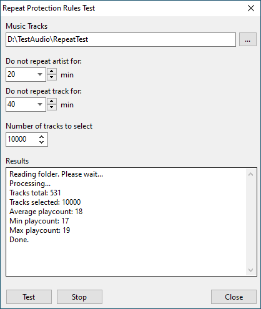
Task: Open the folder browse "..." button
Action: [248, 39]
